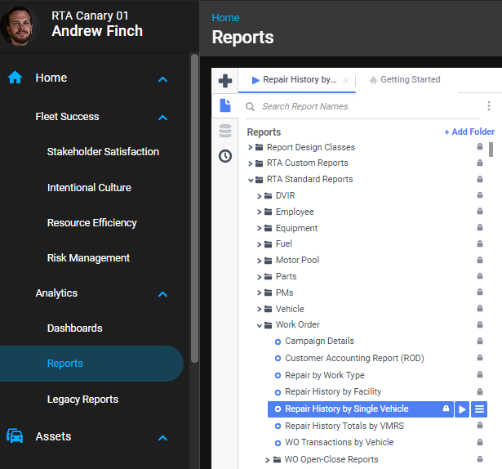Select the Campaign Details report
This screenshot has width=502, height=469.
pyautogui.click(x=319, y=342)
